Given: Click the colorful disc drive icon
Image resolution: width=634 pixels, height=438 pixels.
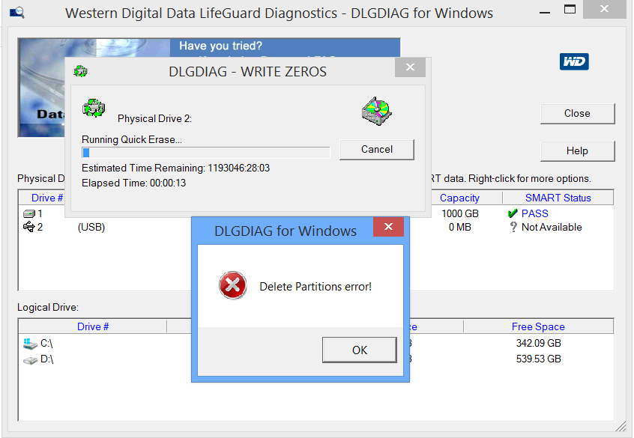Looking at the screenshot, I should [x=376, y=111].
